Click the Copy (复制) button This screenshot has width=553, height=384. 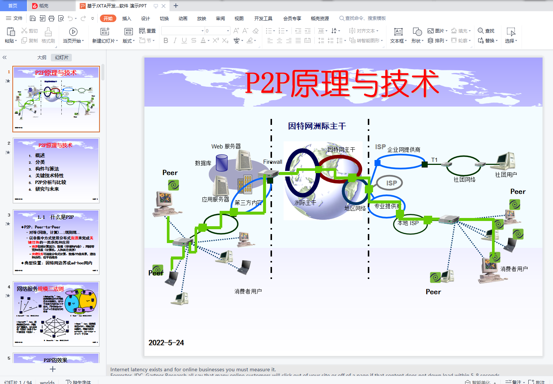coord(30,40)
